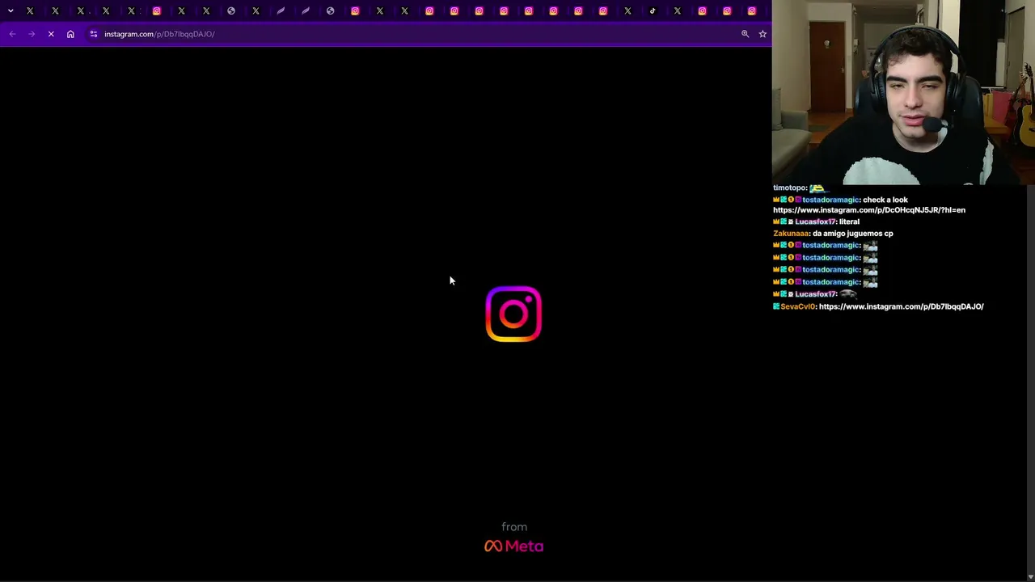Switch to the TikTok tab
Screen dimensions: 1035x582
[x=653, y=11]
